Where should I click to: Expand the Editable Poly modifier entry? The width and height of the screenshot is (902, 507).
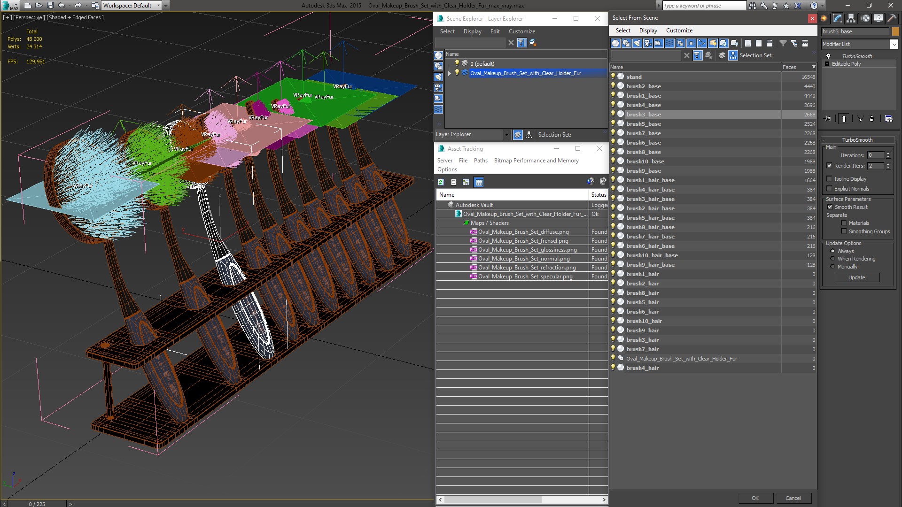[827, 64]
